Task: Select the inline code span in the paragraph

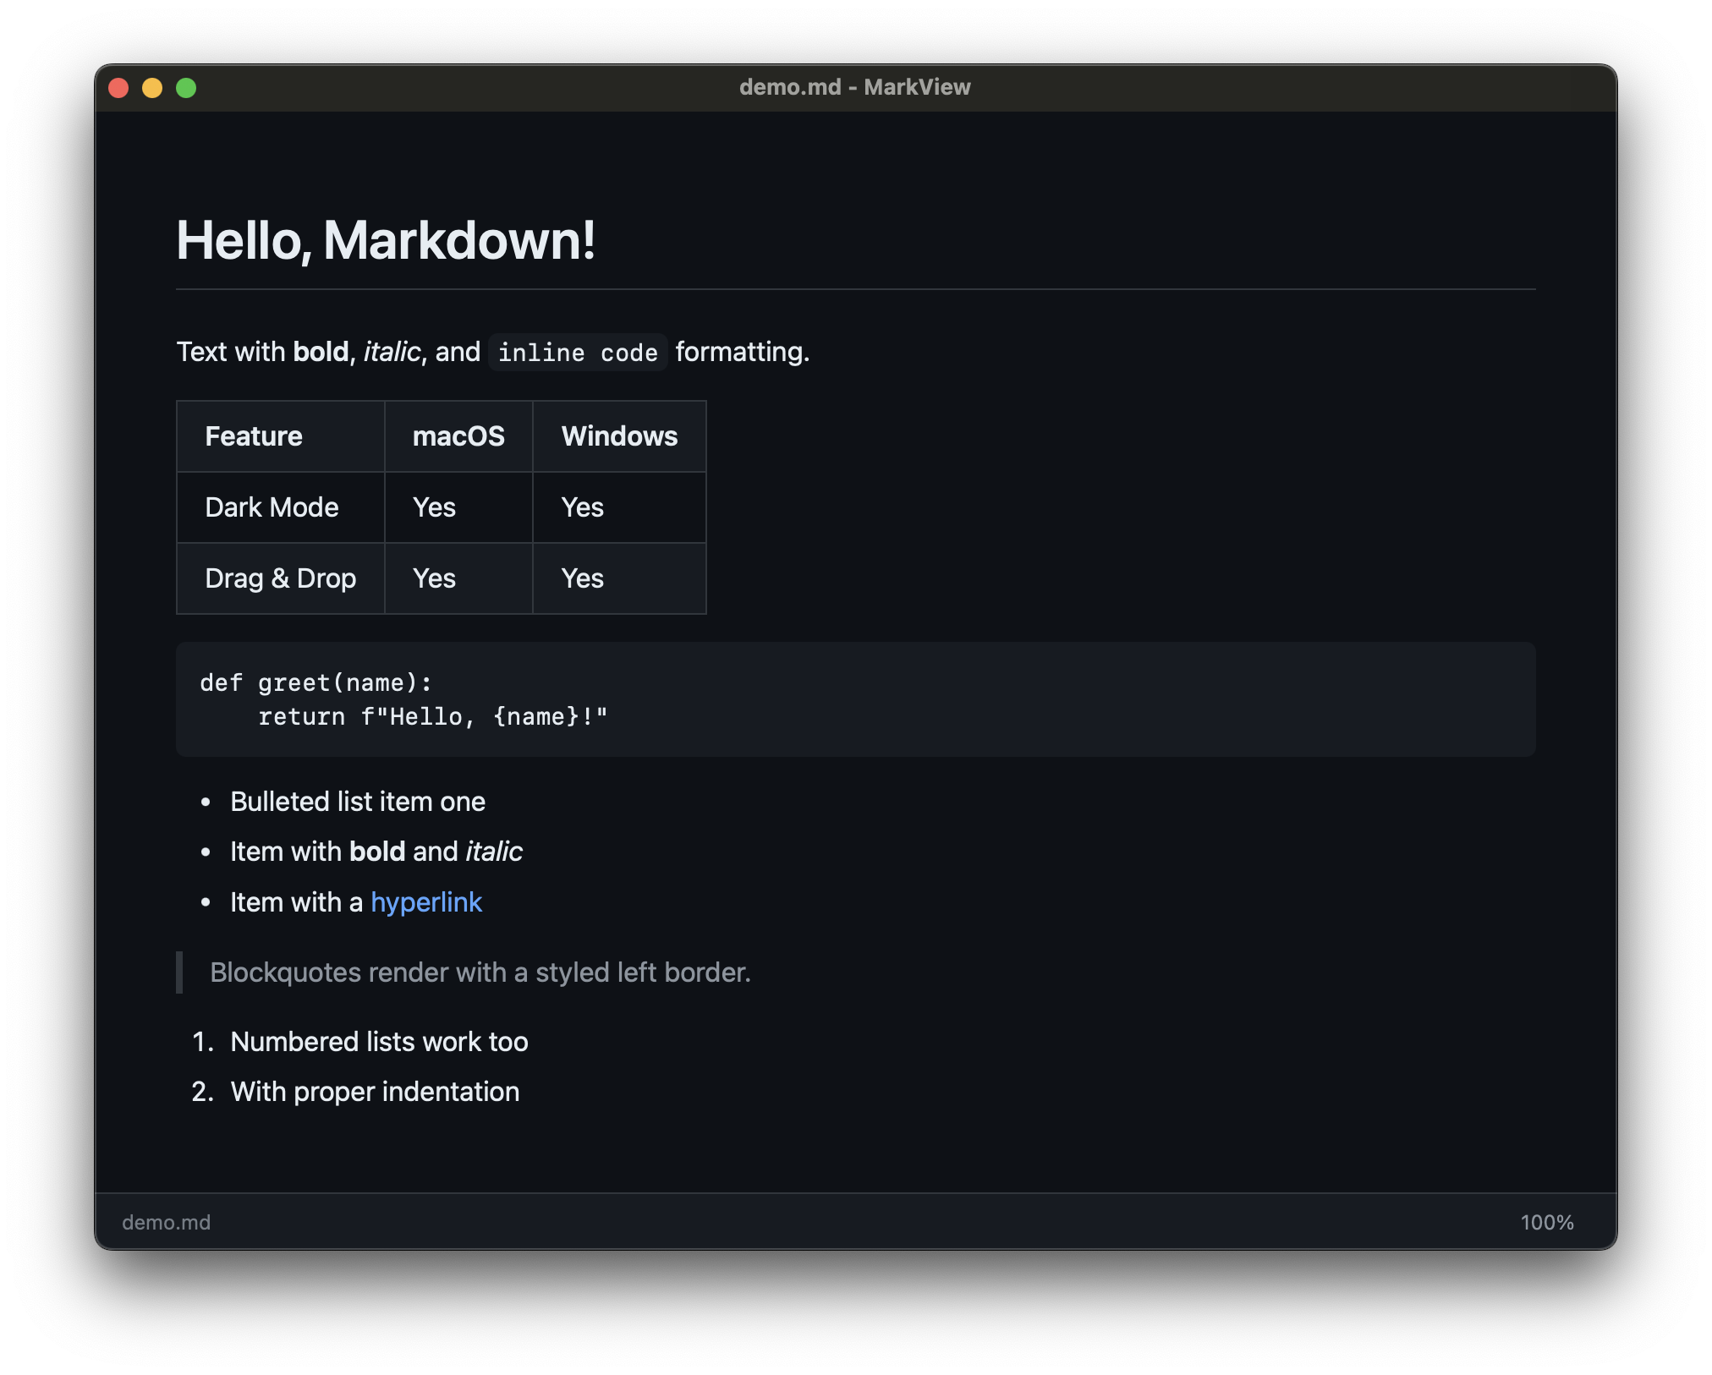Action: click(578, 352)
